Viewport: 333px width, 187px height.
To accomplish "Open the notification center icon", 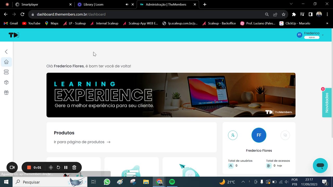I will coord(325,182).
